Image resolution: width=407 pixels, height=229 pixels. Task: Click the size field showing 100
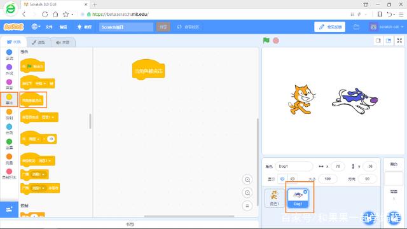click(x=328, y=179)
